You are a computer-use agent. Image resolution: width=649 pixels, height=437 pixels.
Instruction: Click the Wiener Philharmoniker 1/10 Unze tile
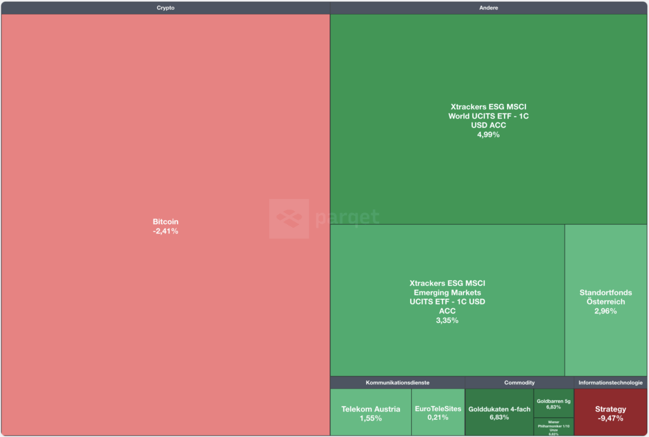coord(553,427)
